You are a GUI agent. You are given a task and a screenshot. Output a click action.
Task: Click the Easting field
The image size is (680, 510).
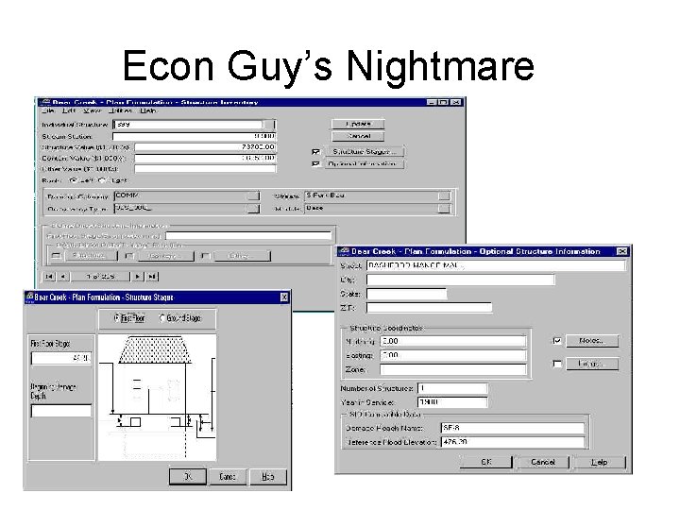pyautogui.click(x=453, y=355)
